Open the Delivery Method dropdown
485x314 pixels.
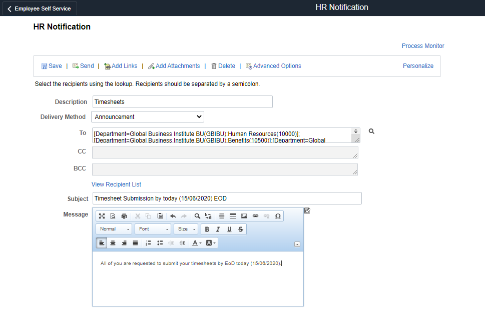tap(148, 117)
